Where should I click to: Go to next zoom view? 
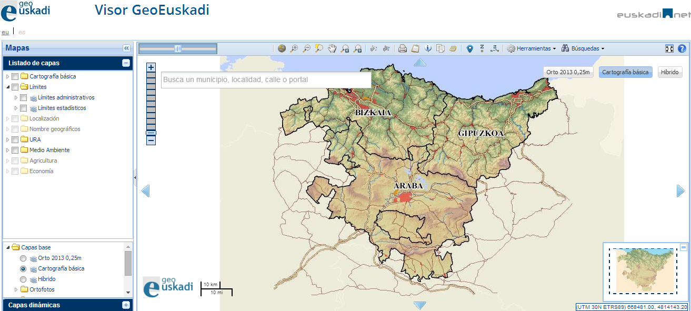[x=357, y=48]
